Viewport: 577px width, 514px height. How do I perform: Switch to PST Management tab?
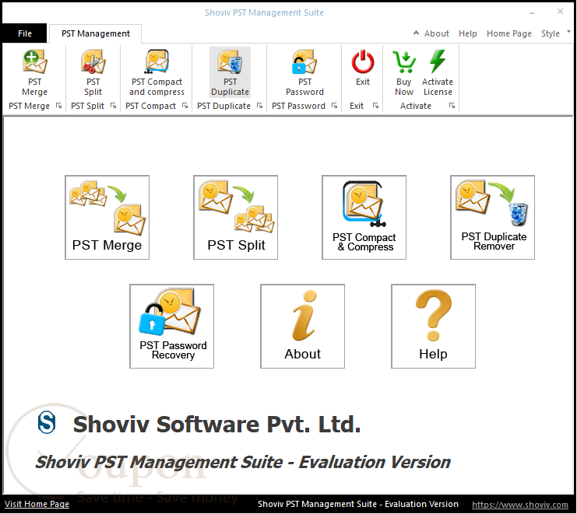click(96, 33)
